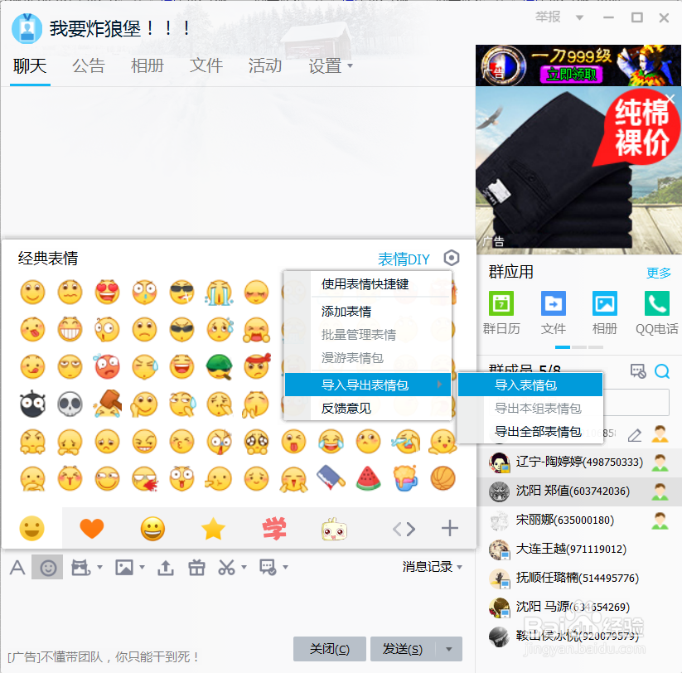Screen dimensions: 682x673
Task: Open the 文件 tab
Action: pyautogui.click(x=206, y=66)
